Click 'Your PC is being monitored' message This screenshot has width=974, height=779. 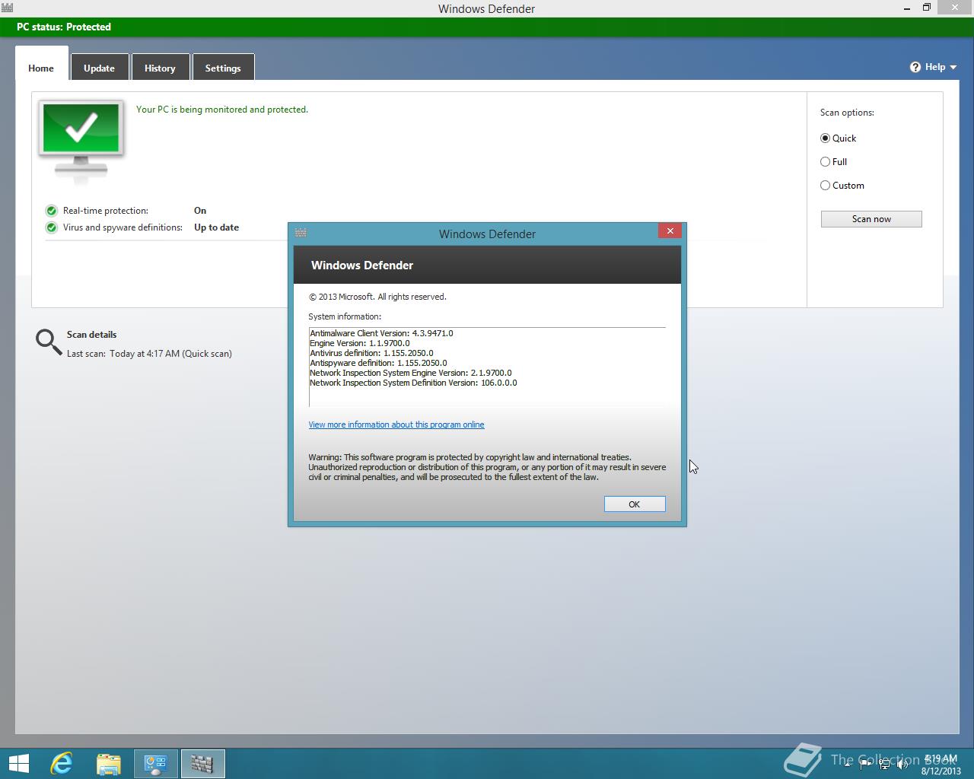point(222,110)
